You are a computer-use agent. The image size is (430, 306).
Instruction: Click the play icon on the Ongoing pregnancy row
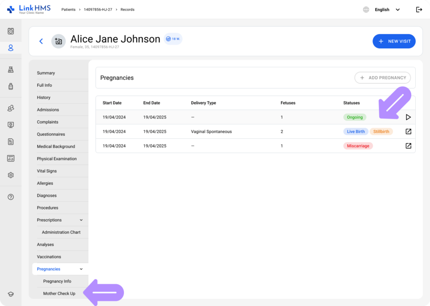tap(408, 117)
